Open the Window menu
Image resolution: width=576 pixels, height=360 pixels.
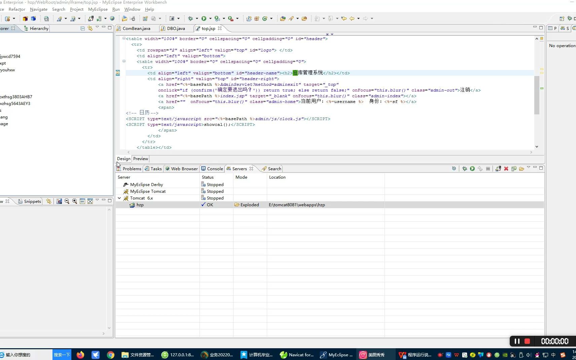pyautogui.click(x=132, y=9)
